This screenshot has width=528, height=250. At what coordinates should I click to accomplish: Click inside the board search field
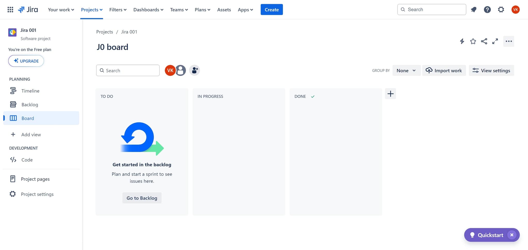[128, 70]
